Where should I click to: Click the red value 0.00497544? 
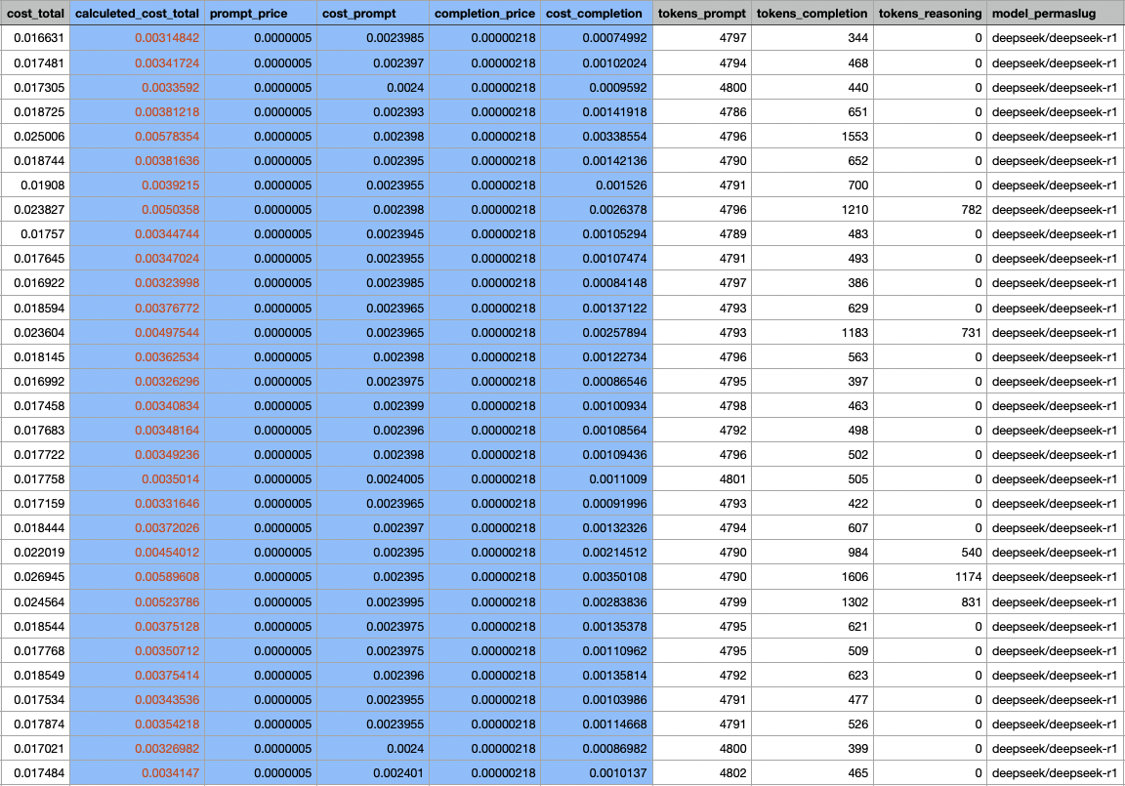pyautogui.click(x=137, y=333)
